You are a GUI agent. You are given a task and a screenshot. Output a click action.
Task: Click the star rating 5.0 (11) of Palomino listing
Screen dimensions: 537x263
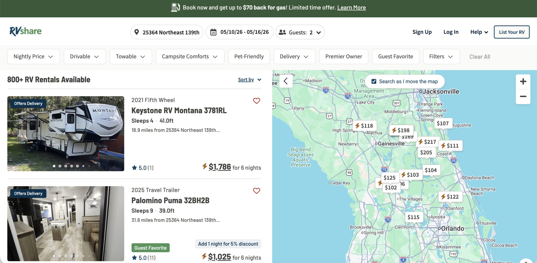143,258
